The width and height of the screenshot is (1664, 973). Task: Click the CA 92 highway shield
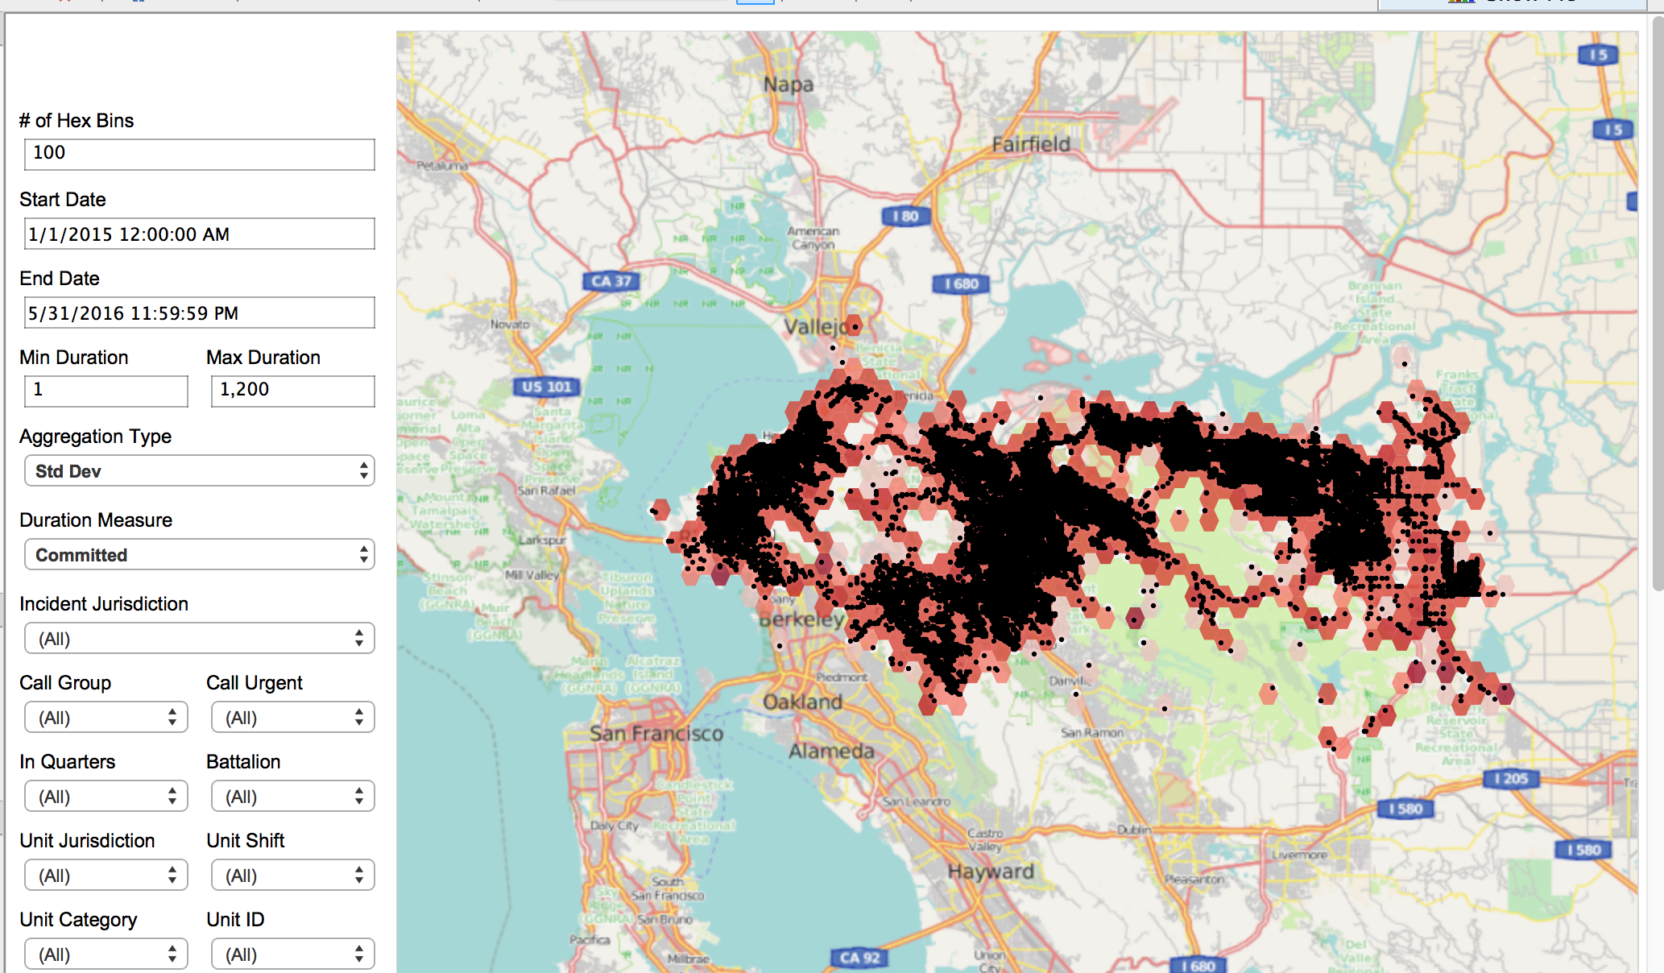coord(859,958)
